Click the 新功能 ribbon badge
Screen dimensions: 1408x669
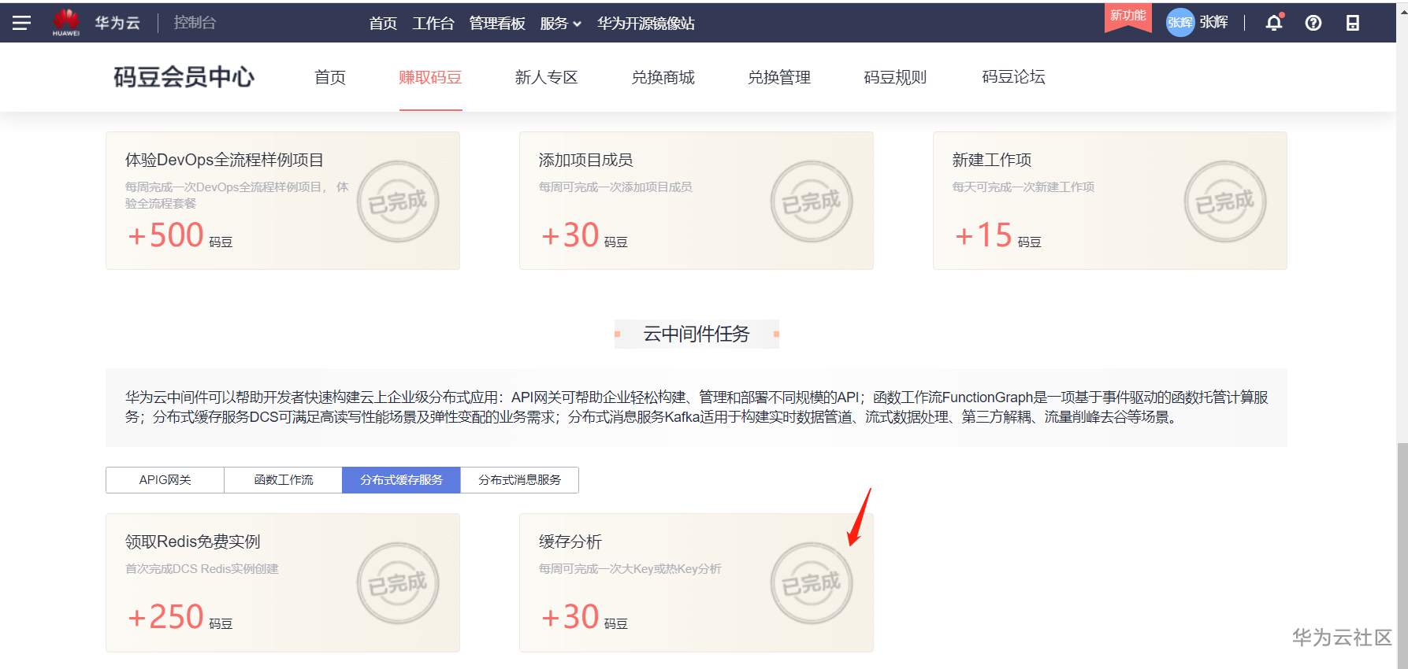pos(1128,17)
